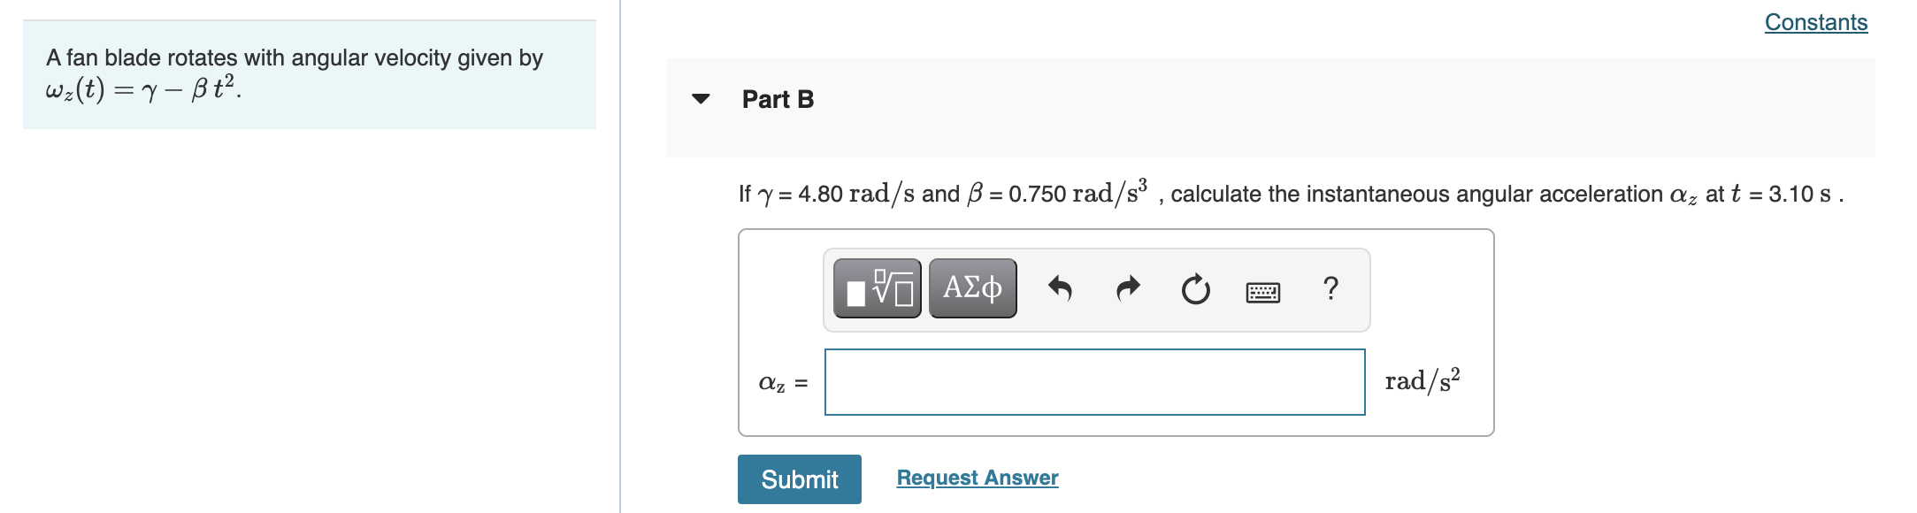The width and height of the screenshot is (1917, 513).
Task: Click the Part B header
Action: click(x=777, y=99)
